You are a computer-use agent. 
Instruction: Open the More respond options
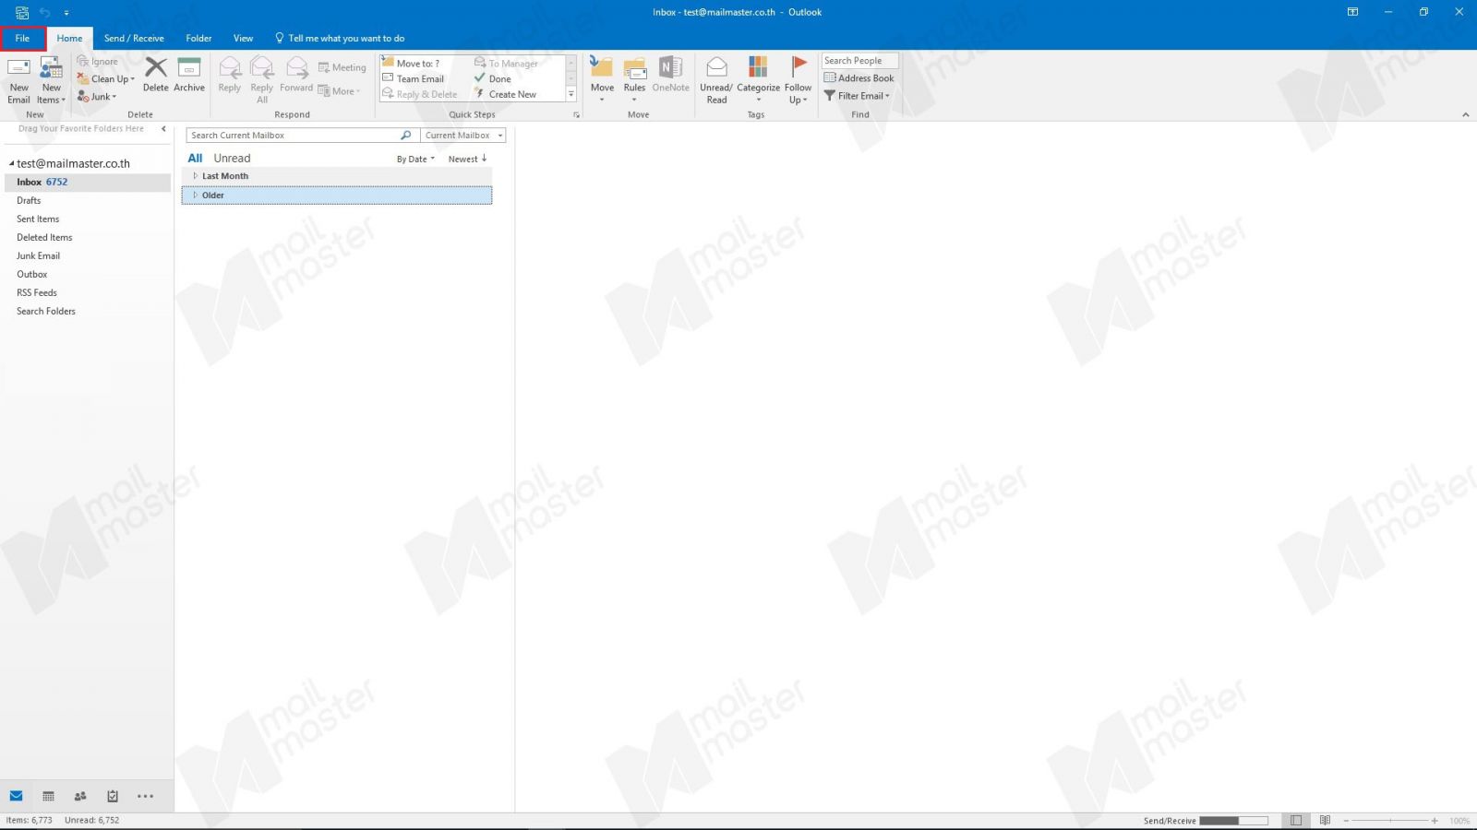point(339,91)
